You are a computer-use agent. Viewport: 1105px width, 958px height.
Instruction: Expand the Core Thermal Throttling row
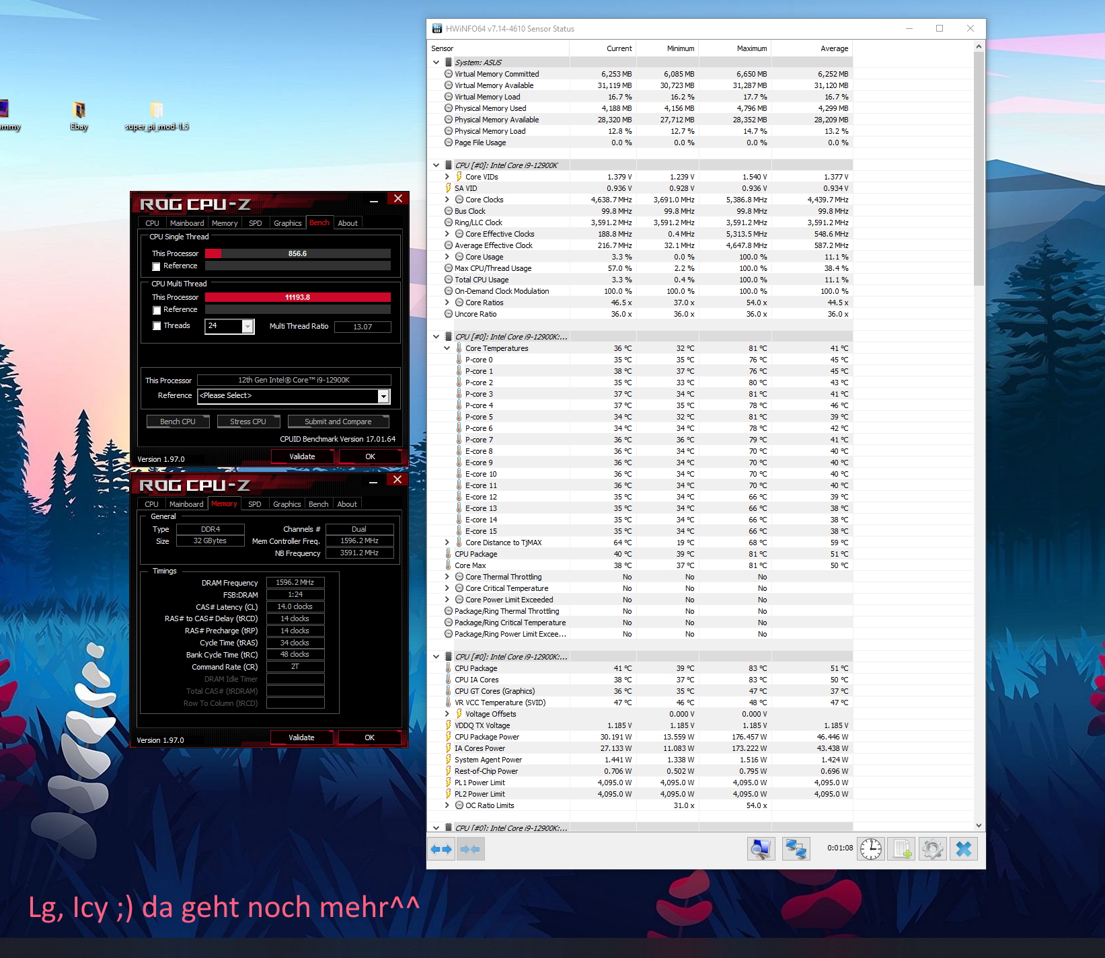447,577
